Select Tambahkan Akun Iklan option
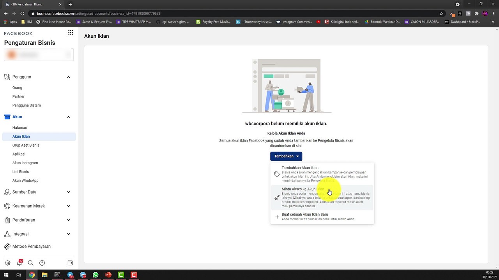 pyautogui.click(x=322, y=174)
